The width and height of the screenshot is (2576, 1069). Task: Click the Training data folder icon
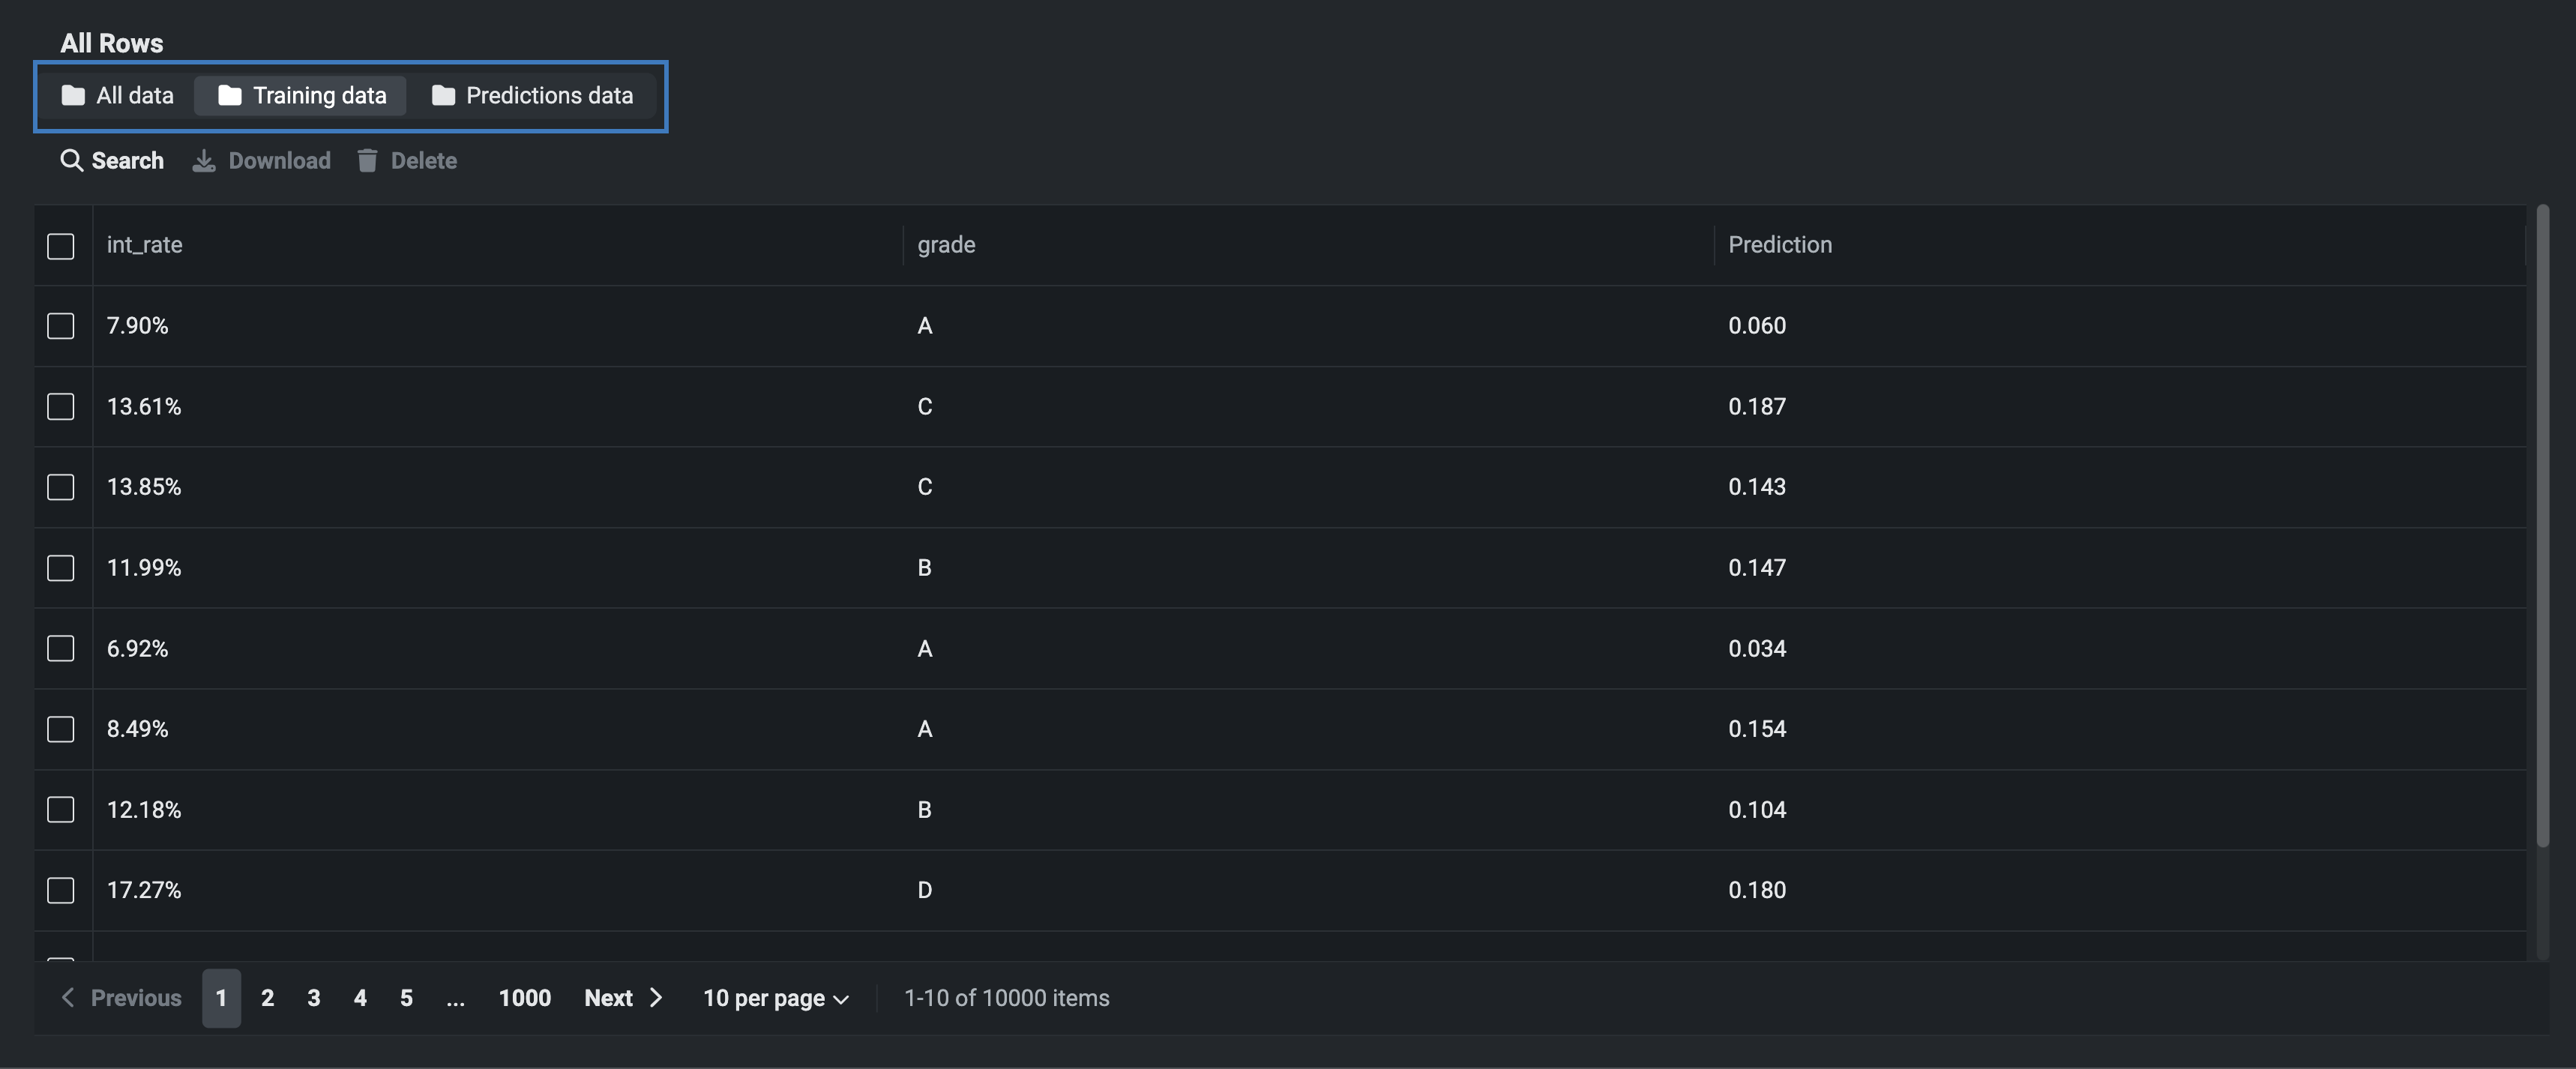pyautogui.click(x=229, y=95)
